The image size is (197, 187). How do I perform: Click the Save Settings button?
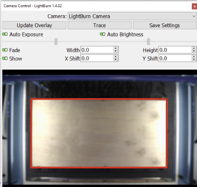tap(165, 25)
